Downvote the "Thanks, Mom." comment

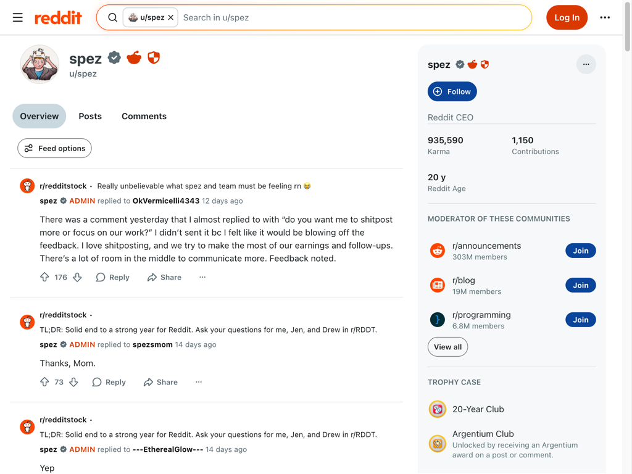[x=73, y=382]
